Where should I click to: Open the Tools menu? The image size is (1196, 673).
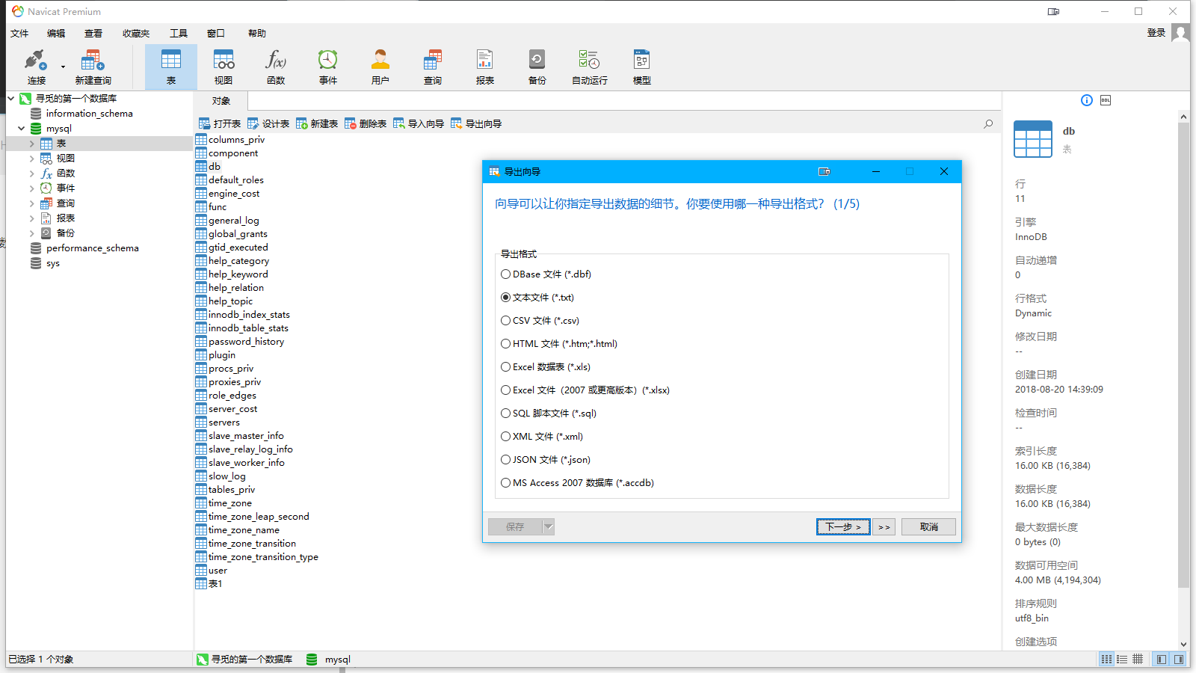179,33
